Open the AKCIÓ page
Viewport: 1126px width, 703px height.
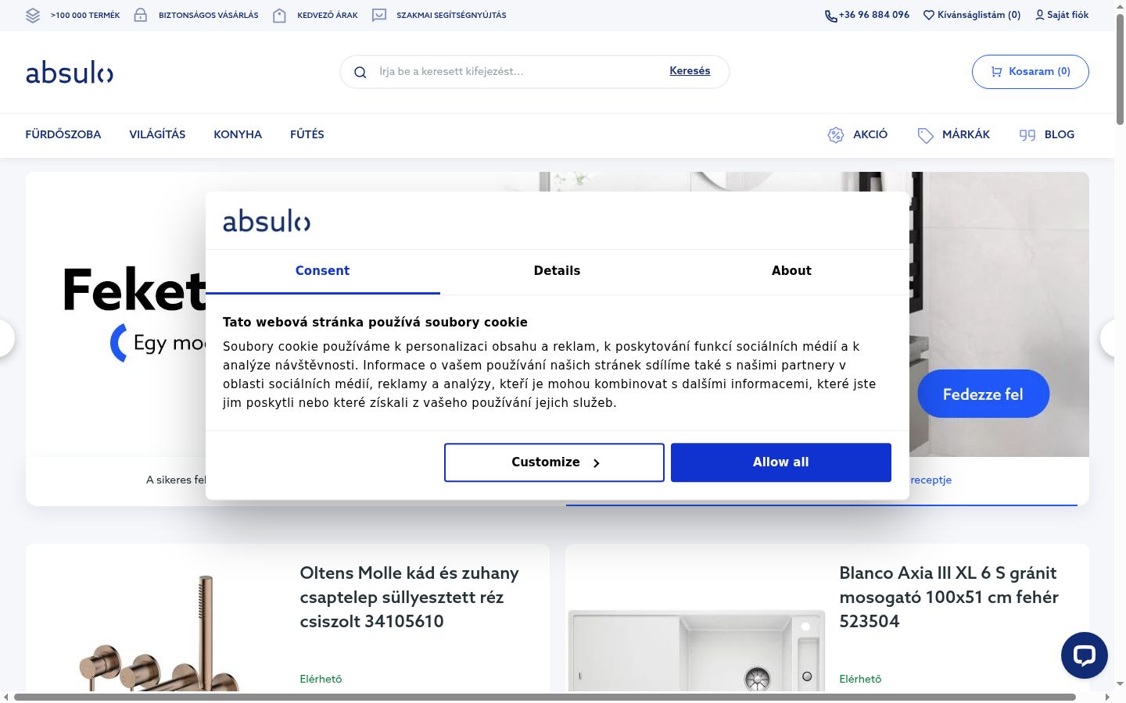coord(858,134)
